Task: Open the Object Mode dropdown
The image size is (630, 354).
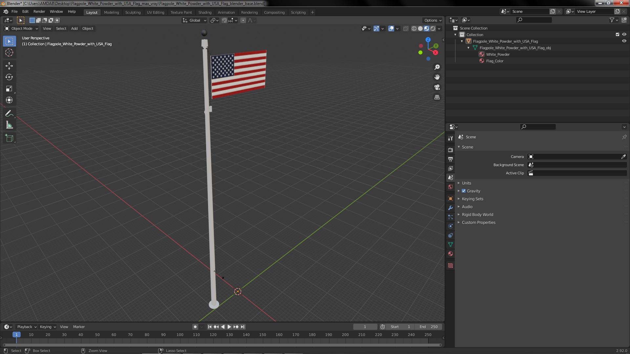Action: [x=21, y=29]
